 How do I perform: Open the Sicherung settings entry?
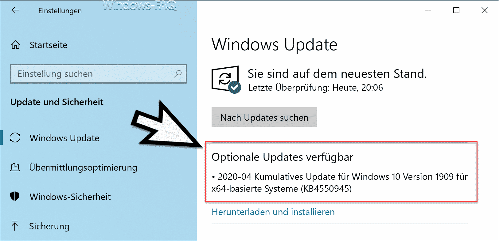click(x=49, y=226)
